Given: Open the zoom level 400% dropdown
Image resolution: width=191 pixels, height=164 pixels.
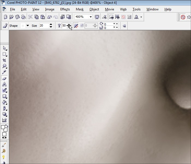Looking at the screenshot, I should (x=91, y=17).
